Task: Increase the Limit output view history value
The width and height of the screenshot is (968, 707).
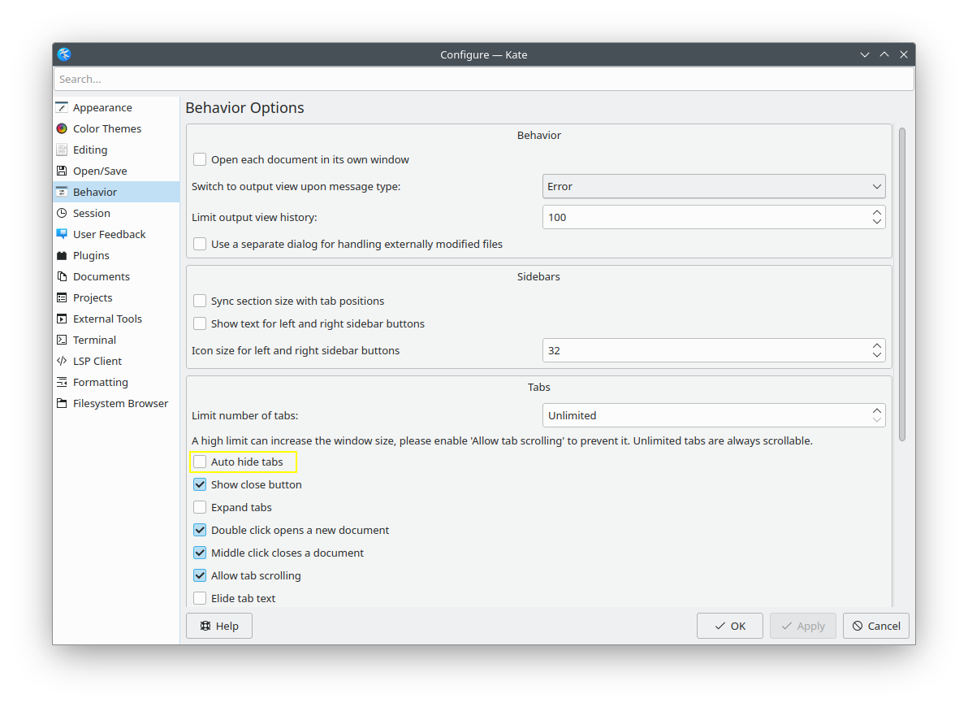Action: pos(876,212)
